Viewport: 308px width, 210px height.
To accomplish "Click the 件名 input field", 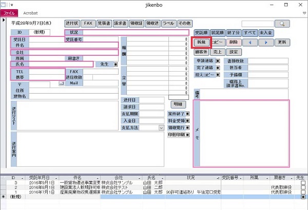I will [x=73, y=45].
